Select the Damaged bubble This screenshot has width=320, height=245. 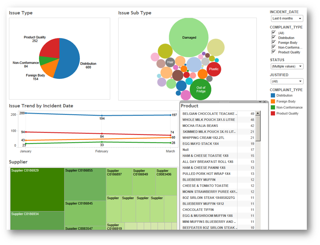click(x=189, y=37)
